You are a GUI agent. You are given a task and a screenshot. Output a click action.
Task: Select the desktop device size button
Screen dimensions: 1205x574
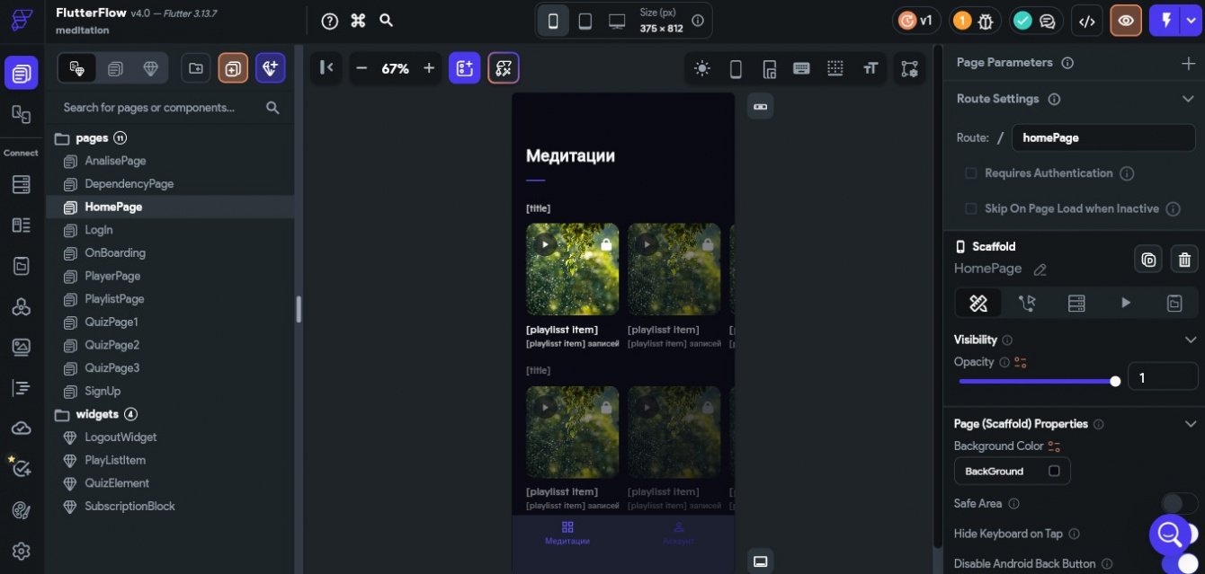(x=617, y=21)
